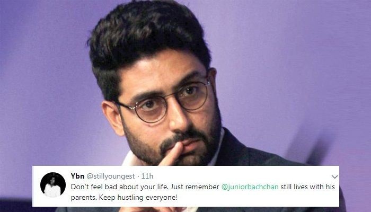Click 'still lives with his' in tweet
Screen dimensions: 371x212
click(x=307, y=187)
